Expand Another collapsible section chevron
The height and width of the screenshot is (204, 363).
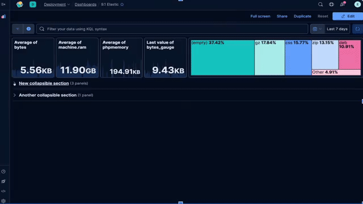tap(15, 95)
